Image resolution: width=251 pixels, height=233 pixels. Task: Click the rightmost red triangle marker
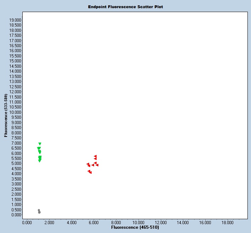click(97, 165)
